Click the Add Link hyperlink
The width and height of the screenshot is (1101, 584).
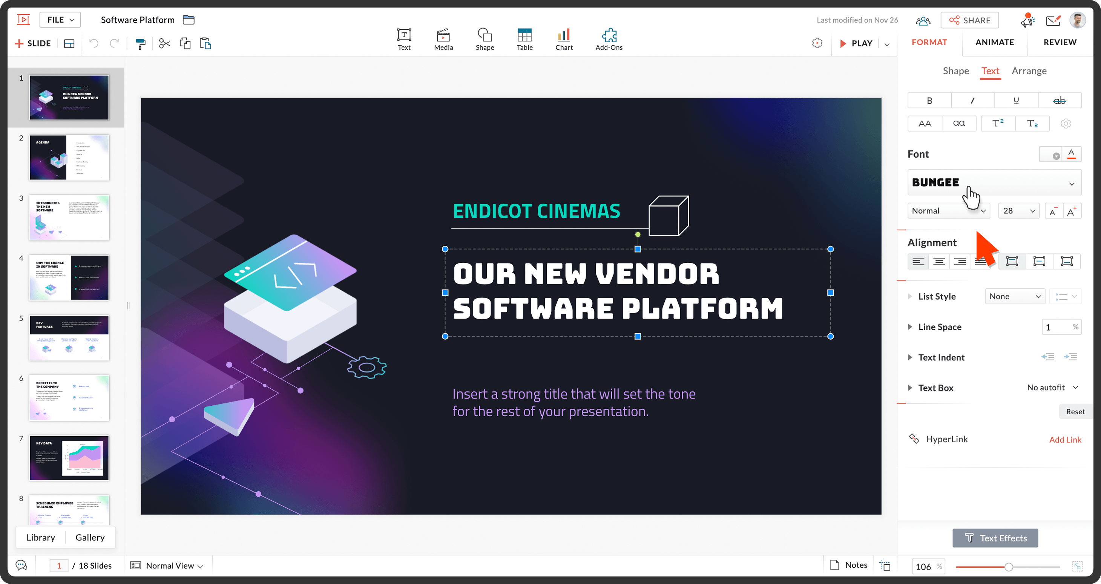(x=1065, y=440)
